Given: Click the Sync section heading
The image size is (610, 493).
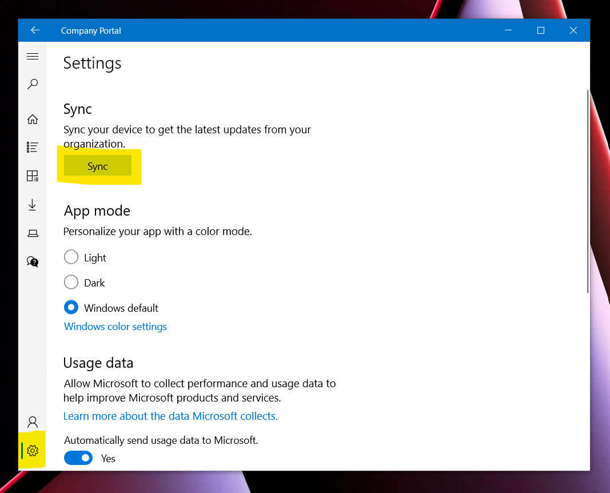Looking at the screenshot, I should (x=77, y=109).
